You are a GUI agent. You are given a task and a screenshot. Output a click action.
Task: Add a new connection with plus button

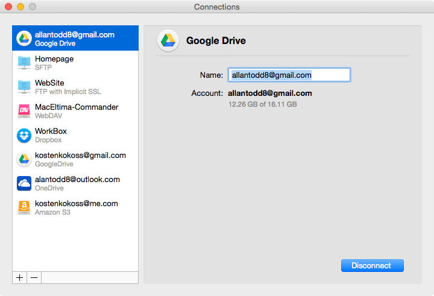click(x=20, y=277)
